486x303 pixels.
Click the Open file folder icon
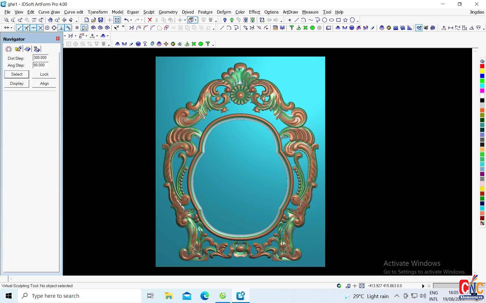pos(93,20)
